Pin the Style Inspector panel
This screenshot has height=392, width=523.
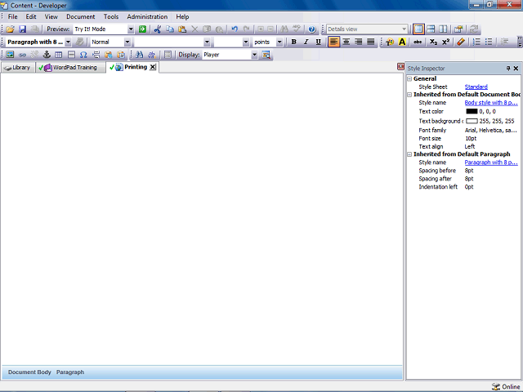tap(508, 69)
